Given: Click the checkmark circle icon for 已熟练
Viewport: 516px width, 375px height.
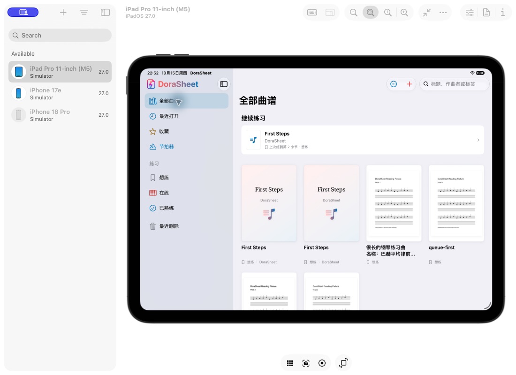Looking at the screenshot, I should click(x=153, y=208).
